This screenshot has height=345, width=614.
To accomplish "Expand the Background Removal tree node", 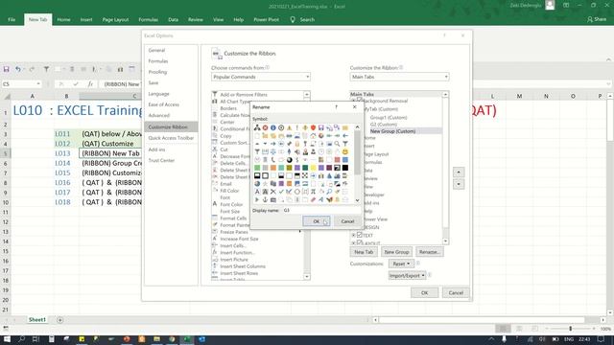I will pyautogui.click(x=353, y=101).
